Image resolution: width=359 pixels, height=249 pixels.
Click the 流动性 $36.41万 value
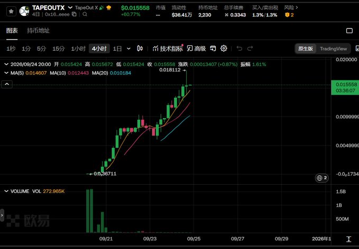(x=182, y=15)
